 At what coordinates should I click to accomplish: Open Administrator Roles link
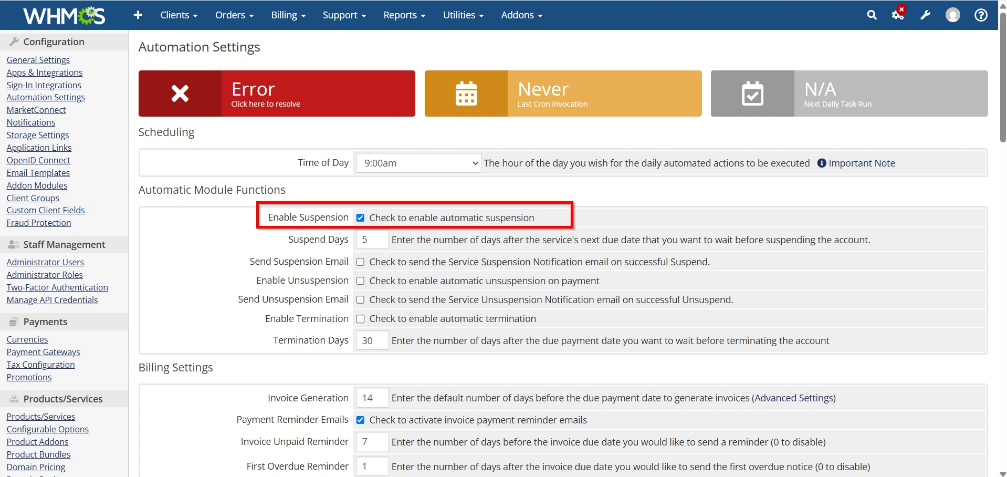pos(45,275)
